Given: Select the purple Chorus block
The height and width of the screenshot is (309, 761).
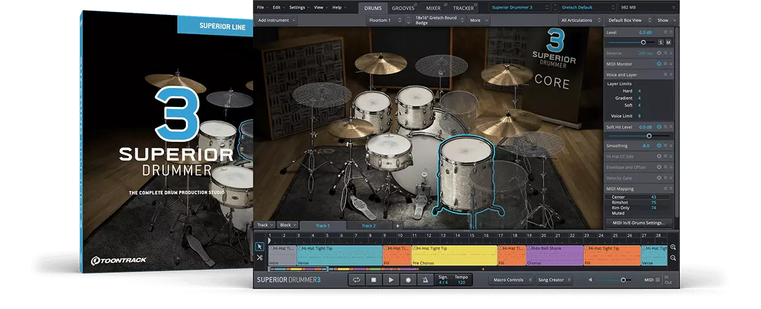Looking at the screenshot, I should click(x=554, y=255).
